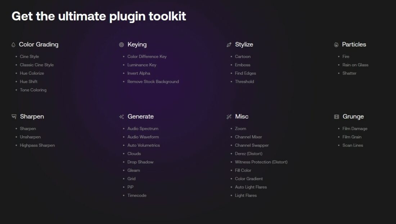Click the flame icon beside Particles
The image size is (396, 224).
click(x=336, y=45)
